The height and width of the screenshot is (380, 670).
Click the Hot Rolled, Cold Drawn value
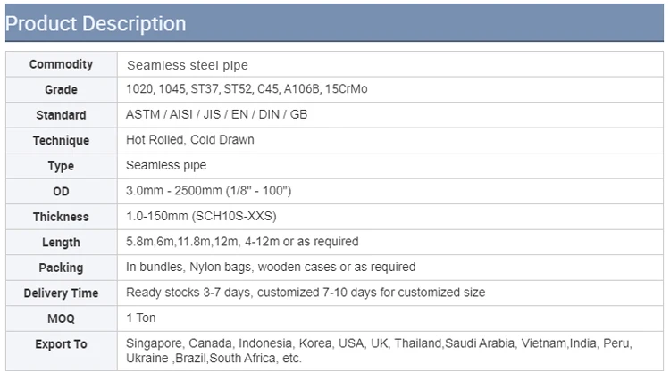tap(189, 139)
